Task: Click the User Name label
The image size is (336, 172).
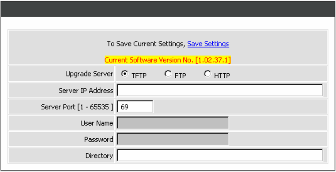Action: click(x=97, y=123)
